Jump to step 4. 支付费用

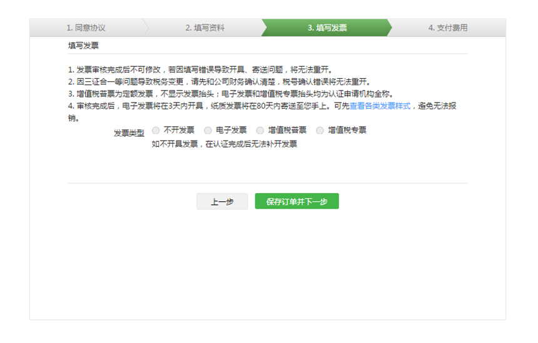(x=447, y=28)
